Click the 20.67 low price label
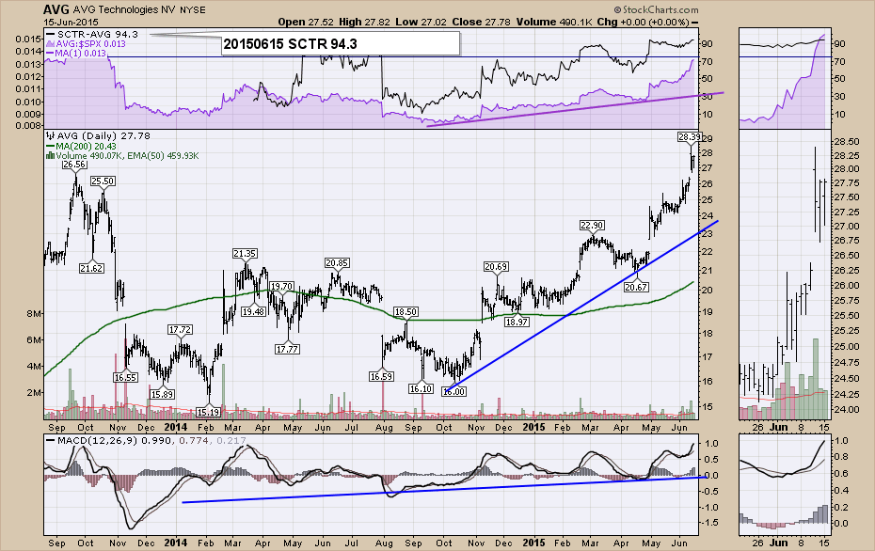Viewport: 875px width, 551px height. click(636, 287)
